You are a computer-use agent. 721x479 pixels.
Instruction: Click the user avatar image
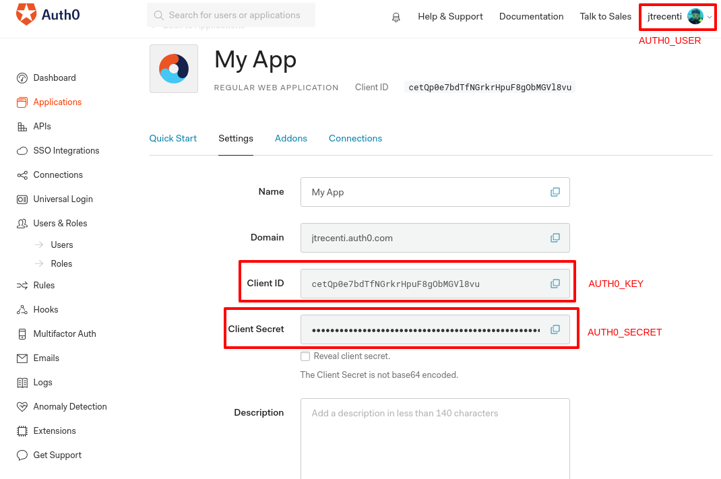695,17
